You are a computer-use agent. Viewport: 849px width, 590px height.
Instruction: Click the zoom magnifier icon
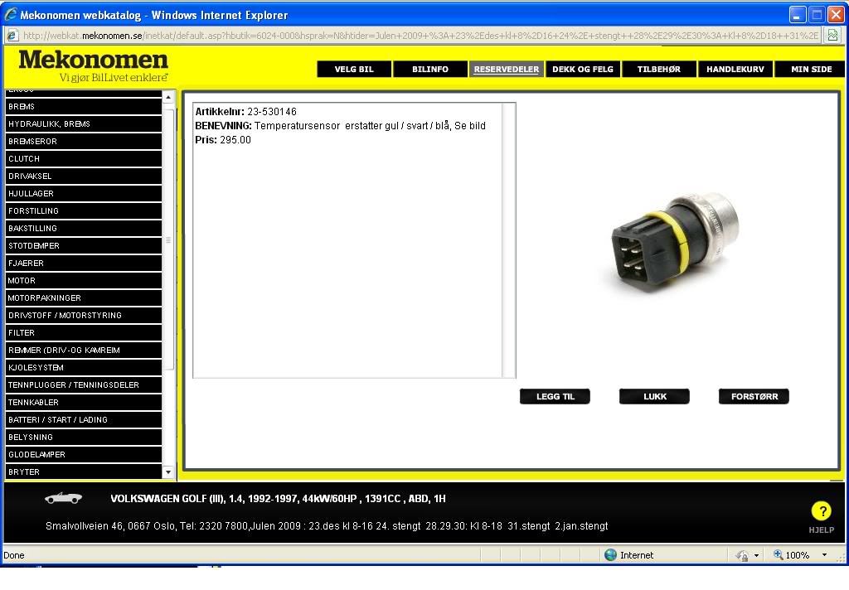click(x=778, y=555)
